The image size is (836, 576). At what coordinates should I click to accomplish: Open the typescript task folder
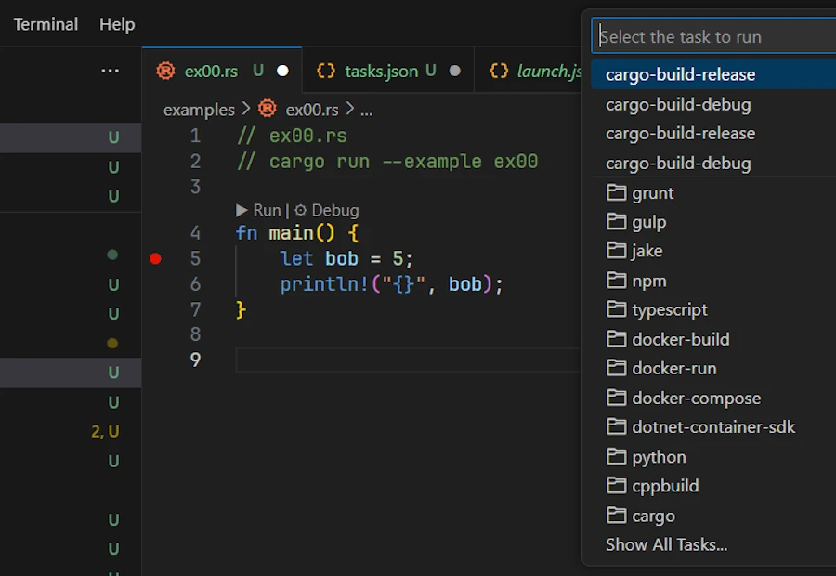[713, 309]
